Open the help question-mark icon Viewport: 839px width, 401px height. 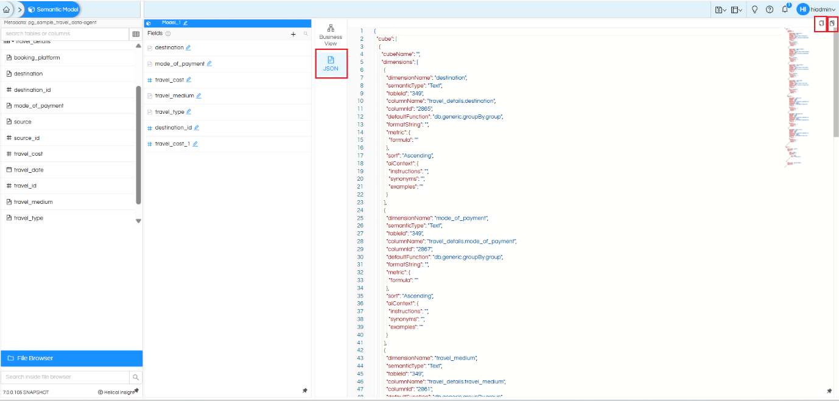point(770,10)
